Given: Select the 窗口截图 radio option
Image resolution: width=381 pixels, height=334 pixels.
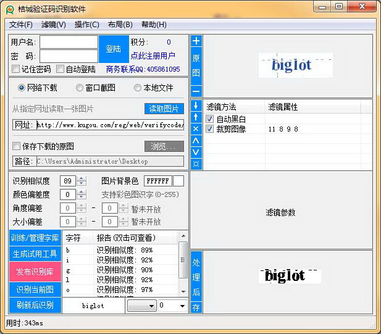Looking at the screenshot, I should 80,88.
